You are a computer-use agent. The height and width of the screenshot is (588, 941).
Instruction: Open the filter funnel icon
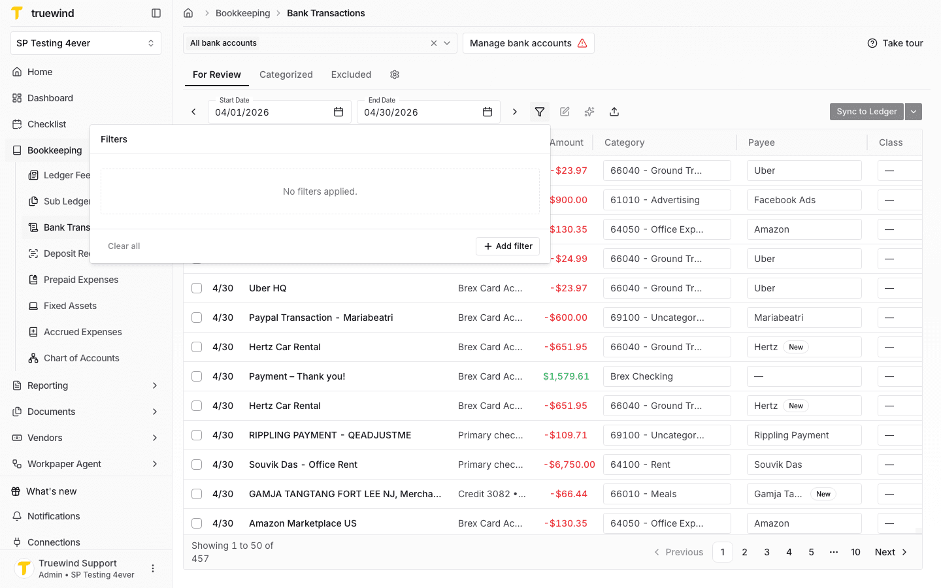[540, 112]
